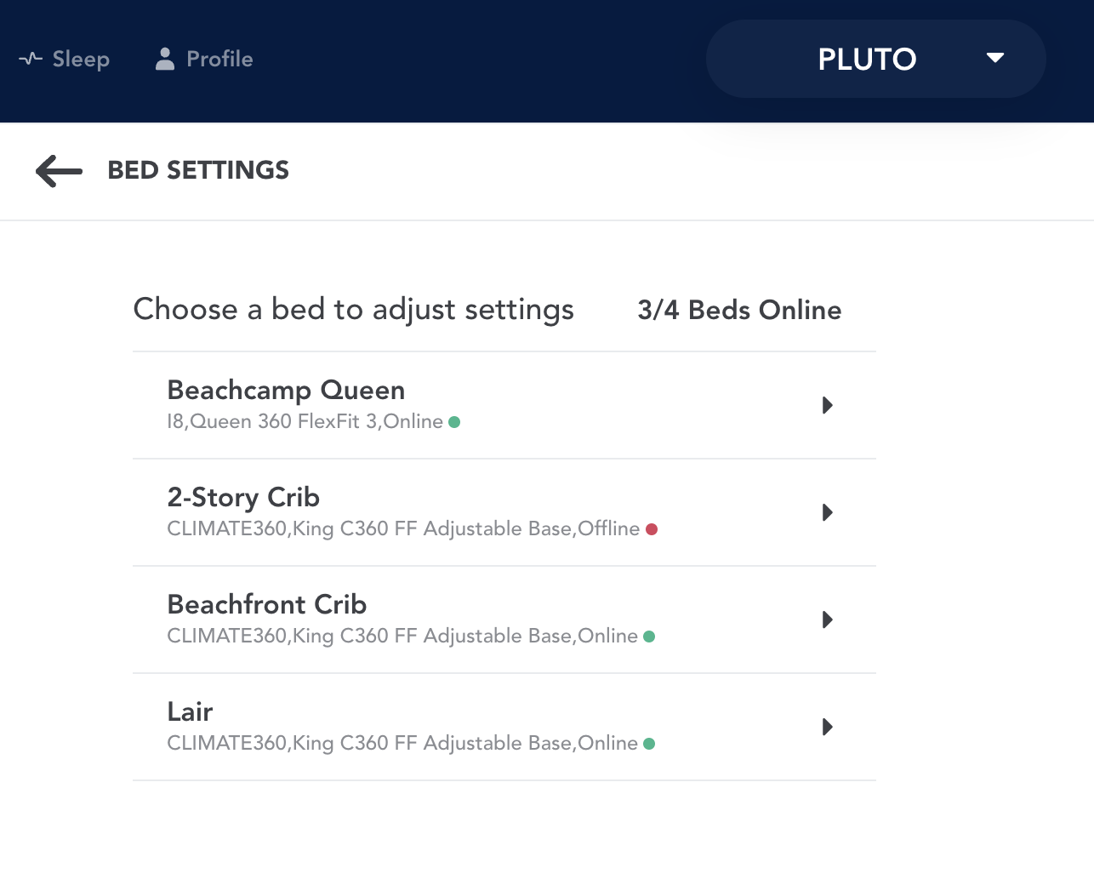
Task: Click the back arrow on Bed Settings
Action: 58,170
